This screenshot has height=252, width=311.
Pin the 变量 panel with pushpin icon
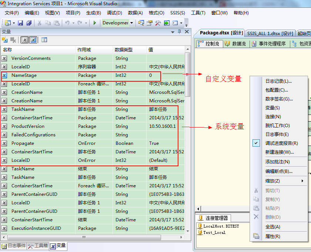pos(180,32)
